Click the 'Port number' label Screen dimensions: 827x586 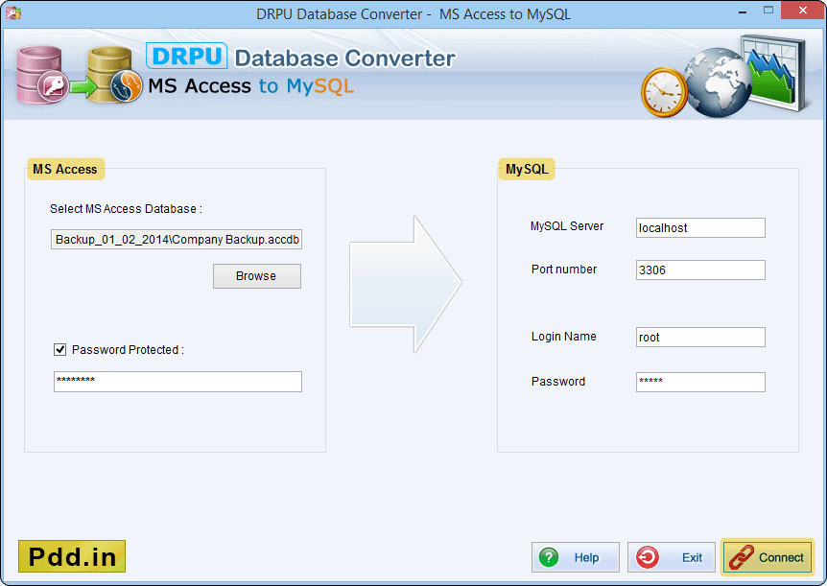point(564,269)
